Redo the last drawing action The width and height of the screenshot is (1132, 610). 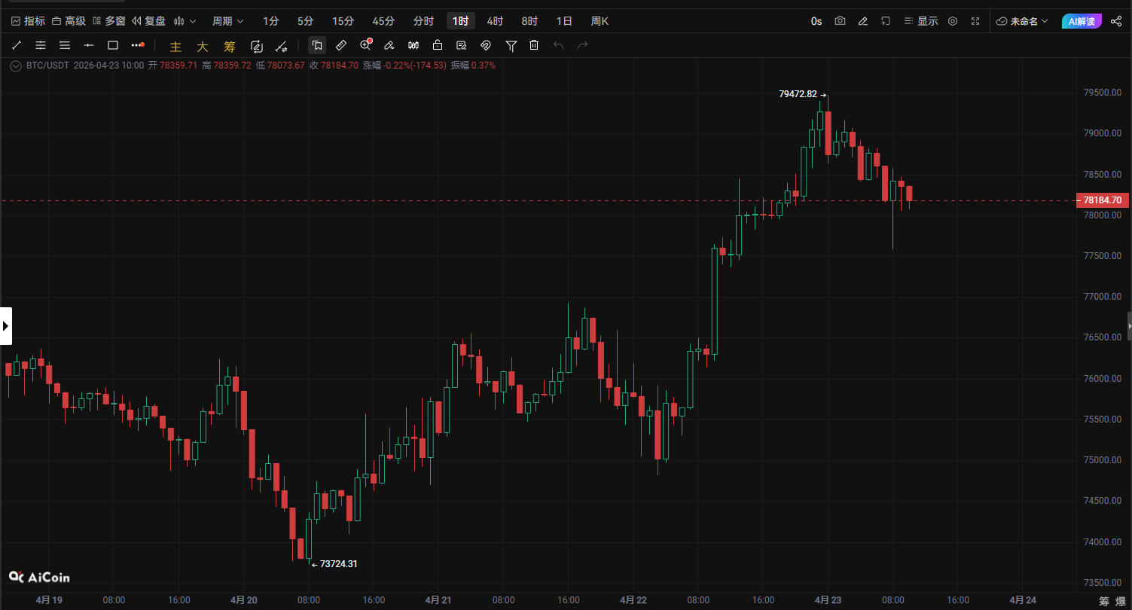point(582,45)
